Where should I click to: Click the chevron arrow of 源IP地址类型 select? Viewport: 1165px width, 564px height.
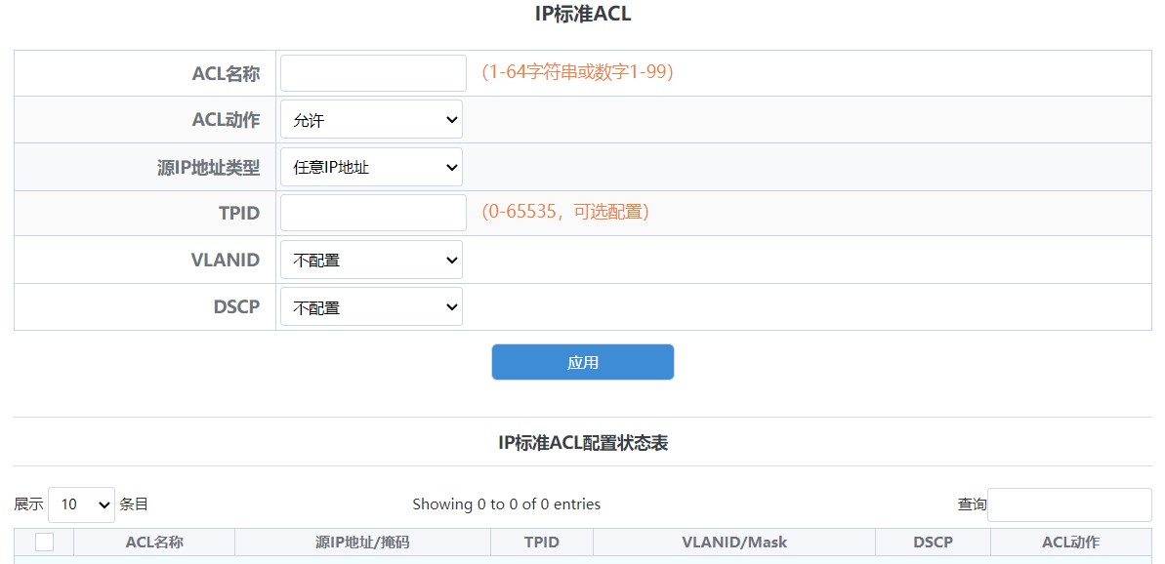point(452,167)
